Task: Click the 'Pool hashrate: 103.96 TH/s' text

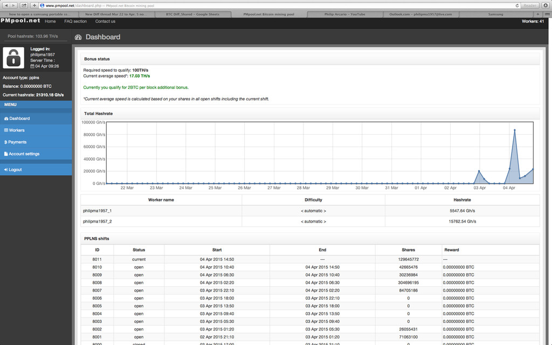Action: (33, 36)
